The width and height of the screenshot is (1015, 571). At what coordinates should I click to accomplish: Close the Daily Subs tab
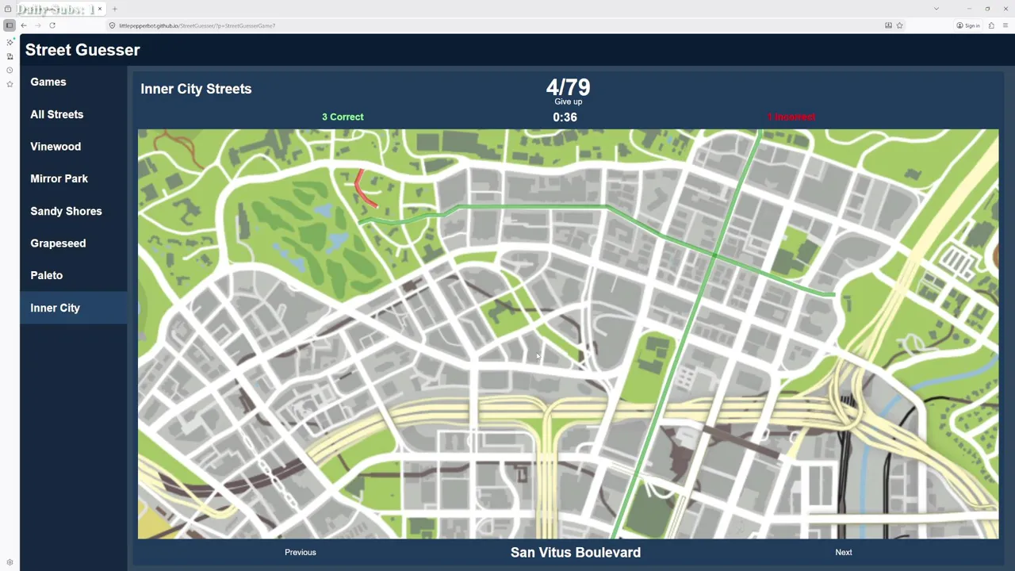tap(99, 9)
